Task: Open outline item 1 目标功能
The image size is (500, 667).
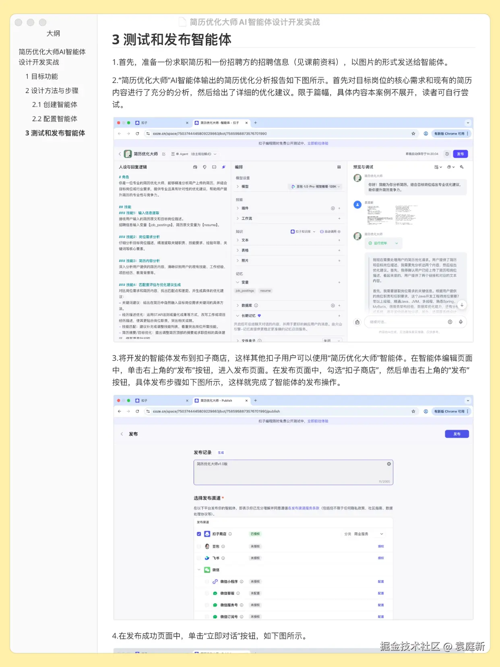Action: [x=41, y=77]
